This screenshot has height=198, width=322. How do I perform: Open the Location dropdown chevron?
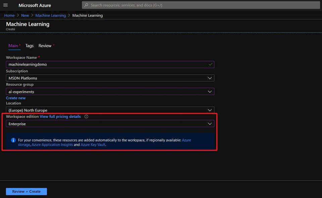click(210, 110)
